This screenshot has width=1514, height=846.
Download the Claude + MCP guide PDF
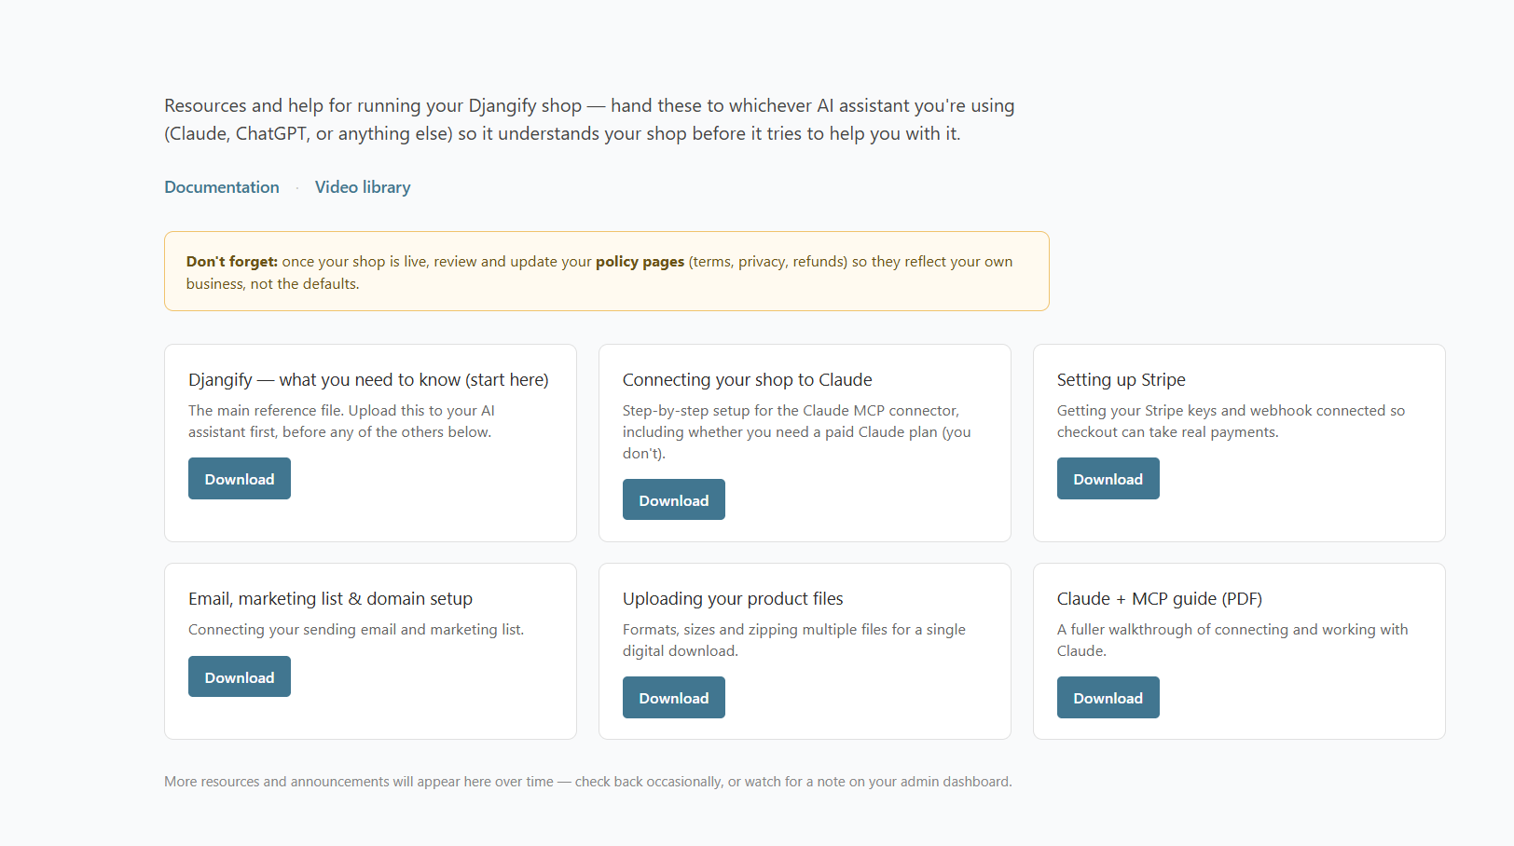click(1108, 698)
